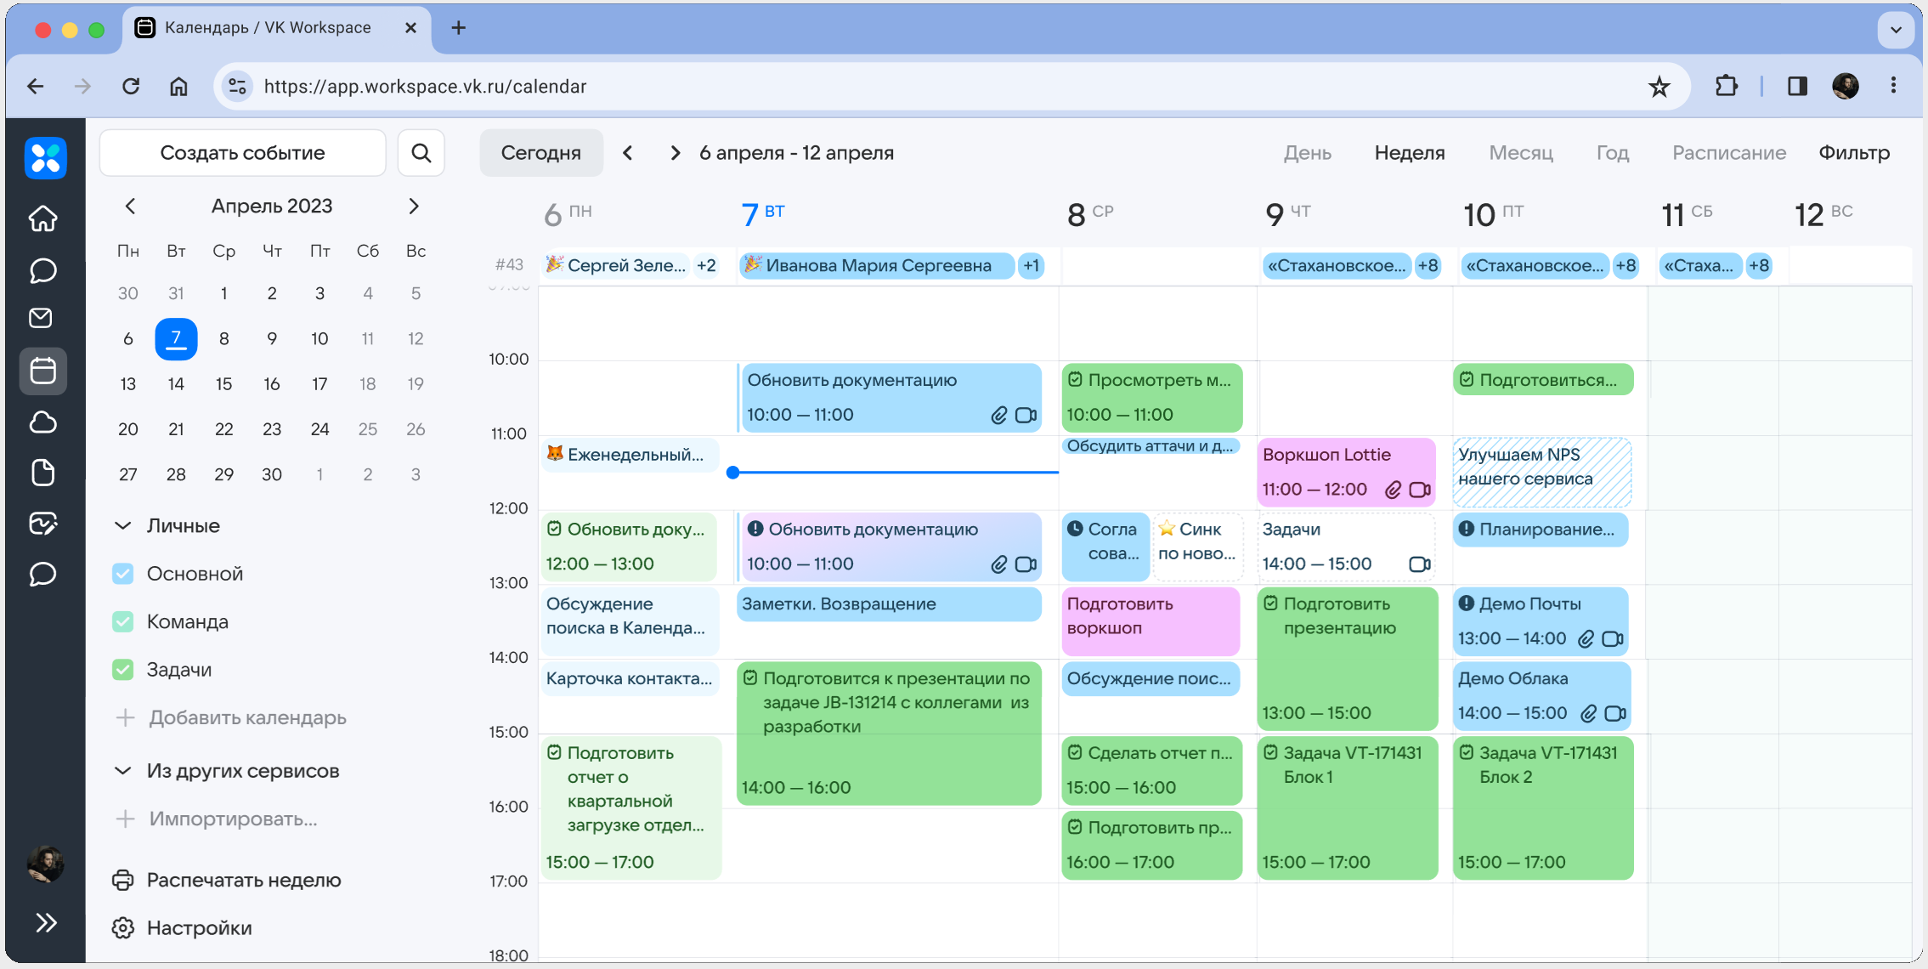This screenshot has height=969, width=1928.
Task: Uncheck the Основной calendar checkbox
Action: pyautogui.click(x=123, y=574)
